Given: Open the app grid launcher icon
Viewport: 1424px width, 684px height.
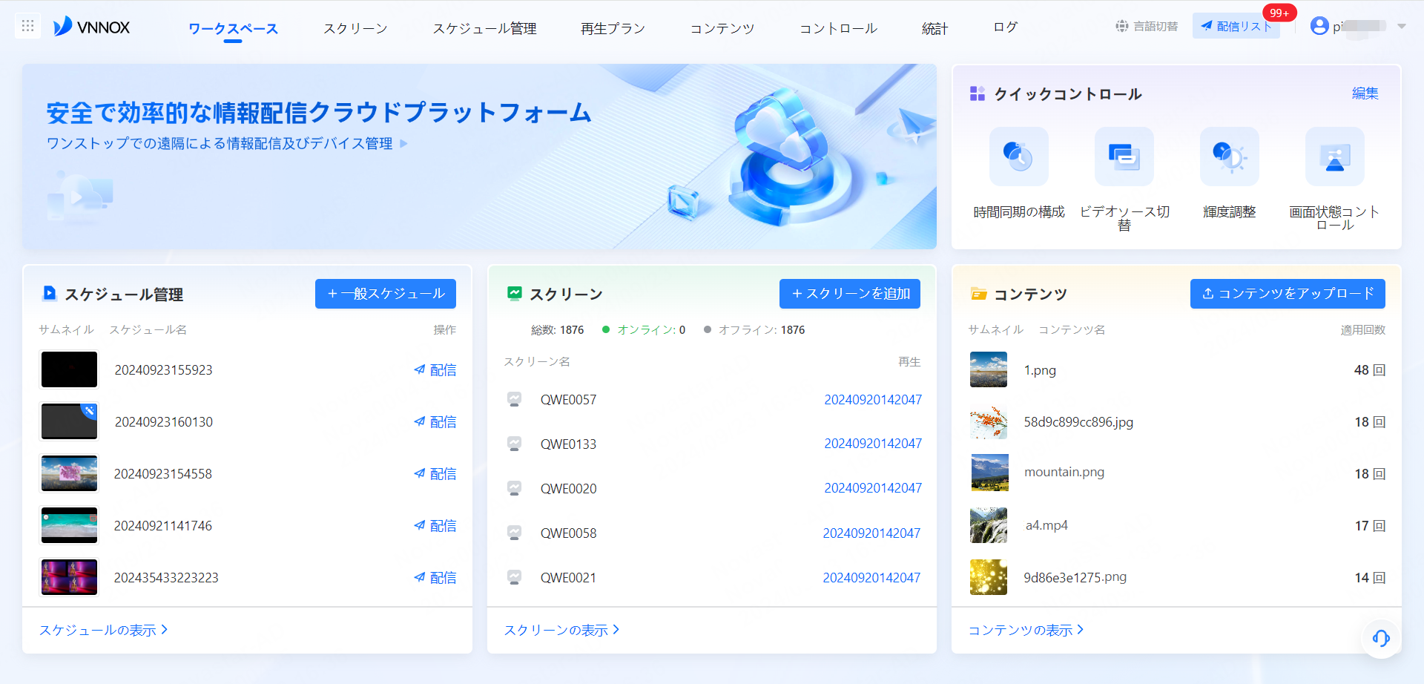Looking at the screenshot, I should tap(27, 27).
